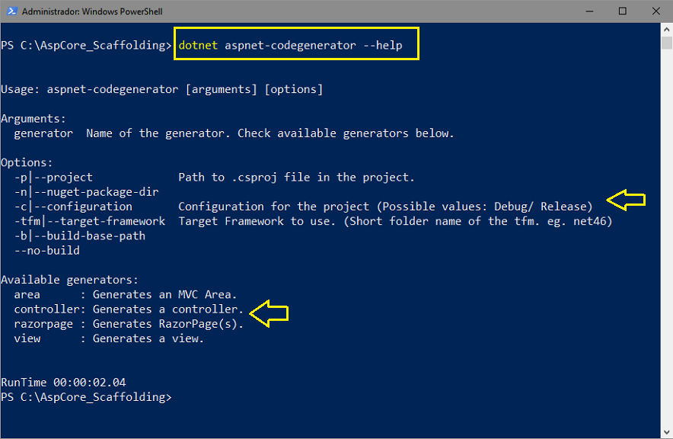
Task: Close the Windows PowerShell window
Action: pos(655,11)
